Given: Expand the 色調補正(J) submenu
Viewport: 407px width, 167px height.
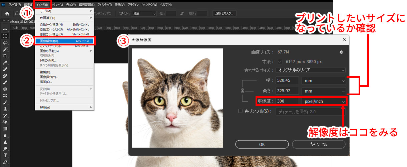Looking at the screenshot, I should click(x=65, y=18).
